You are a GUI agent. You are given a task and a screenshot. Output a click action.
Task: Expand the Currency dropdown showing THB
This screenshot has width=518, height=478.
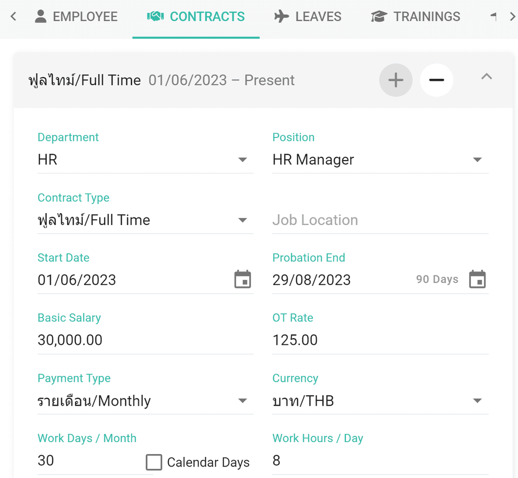tap(478, 401)
